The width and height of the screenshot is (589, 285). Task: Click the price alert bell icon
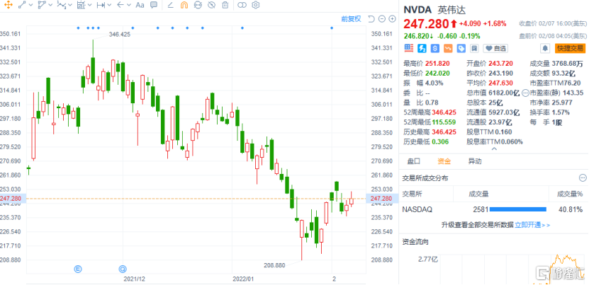click(544, 48)
